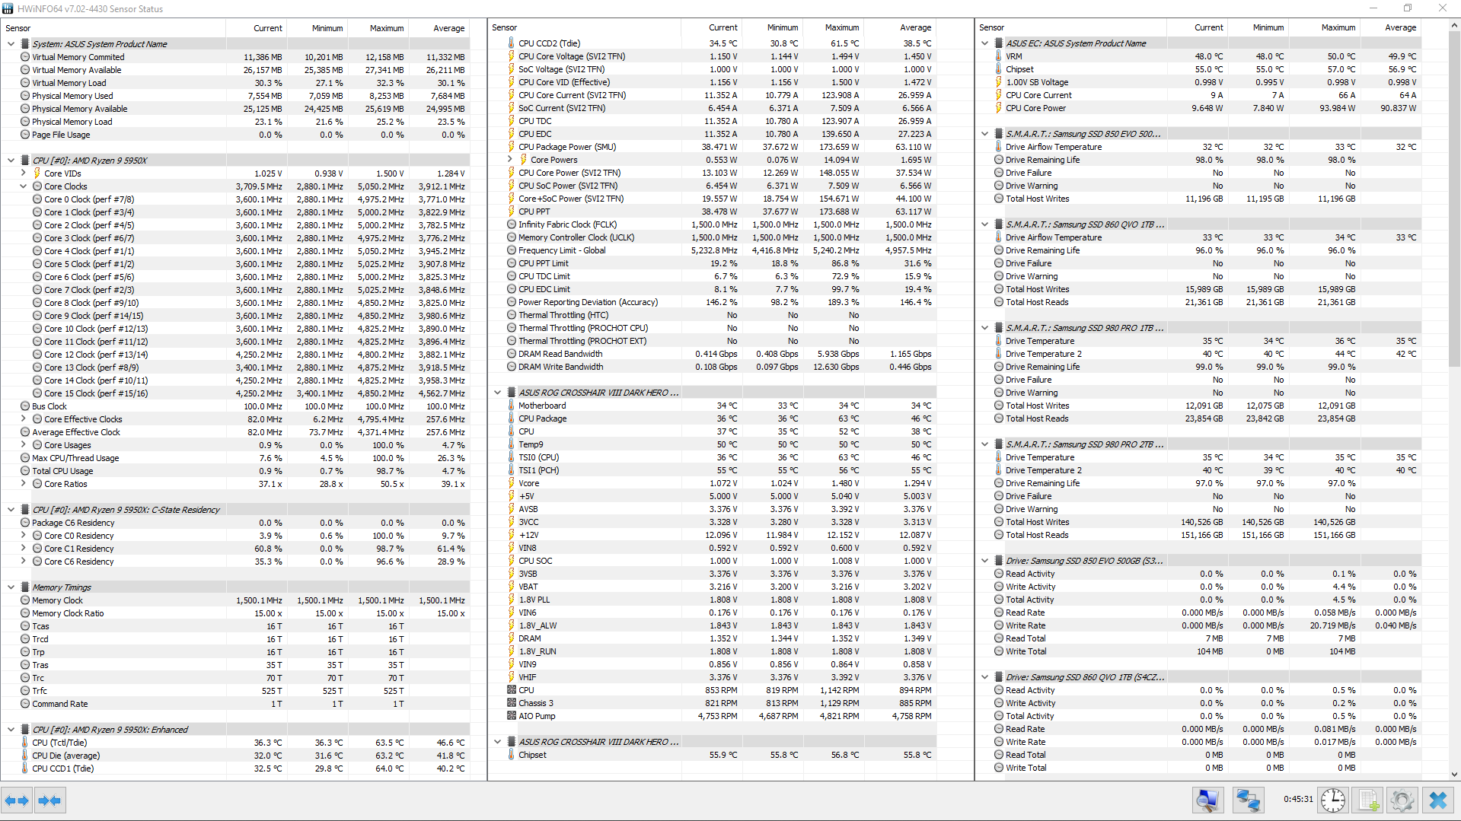Collapse S.M.A.R.T. Samsung SSD 980 PRO 2TB group
Image resolution: width=1461 pixels, height=821 pixels.
click(x=985, y=444)
